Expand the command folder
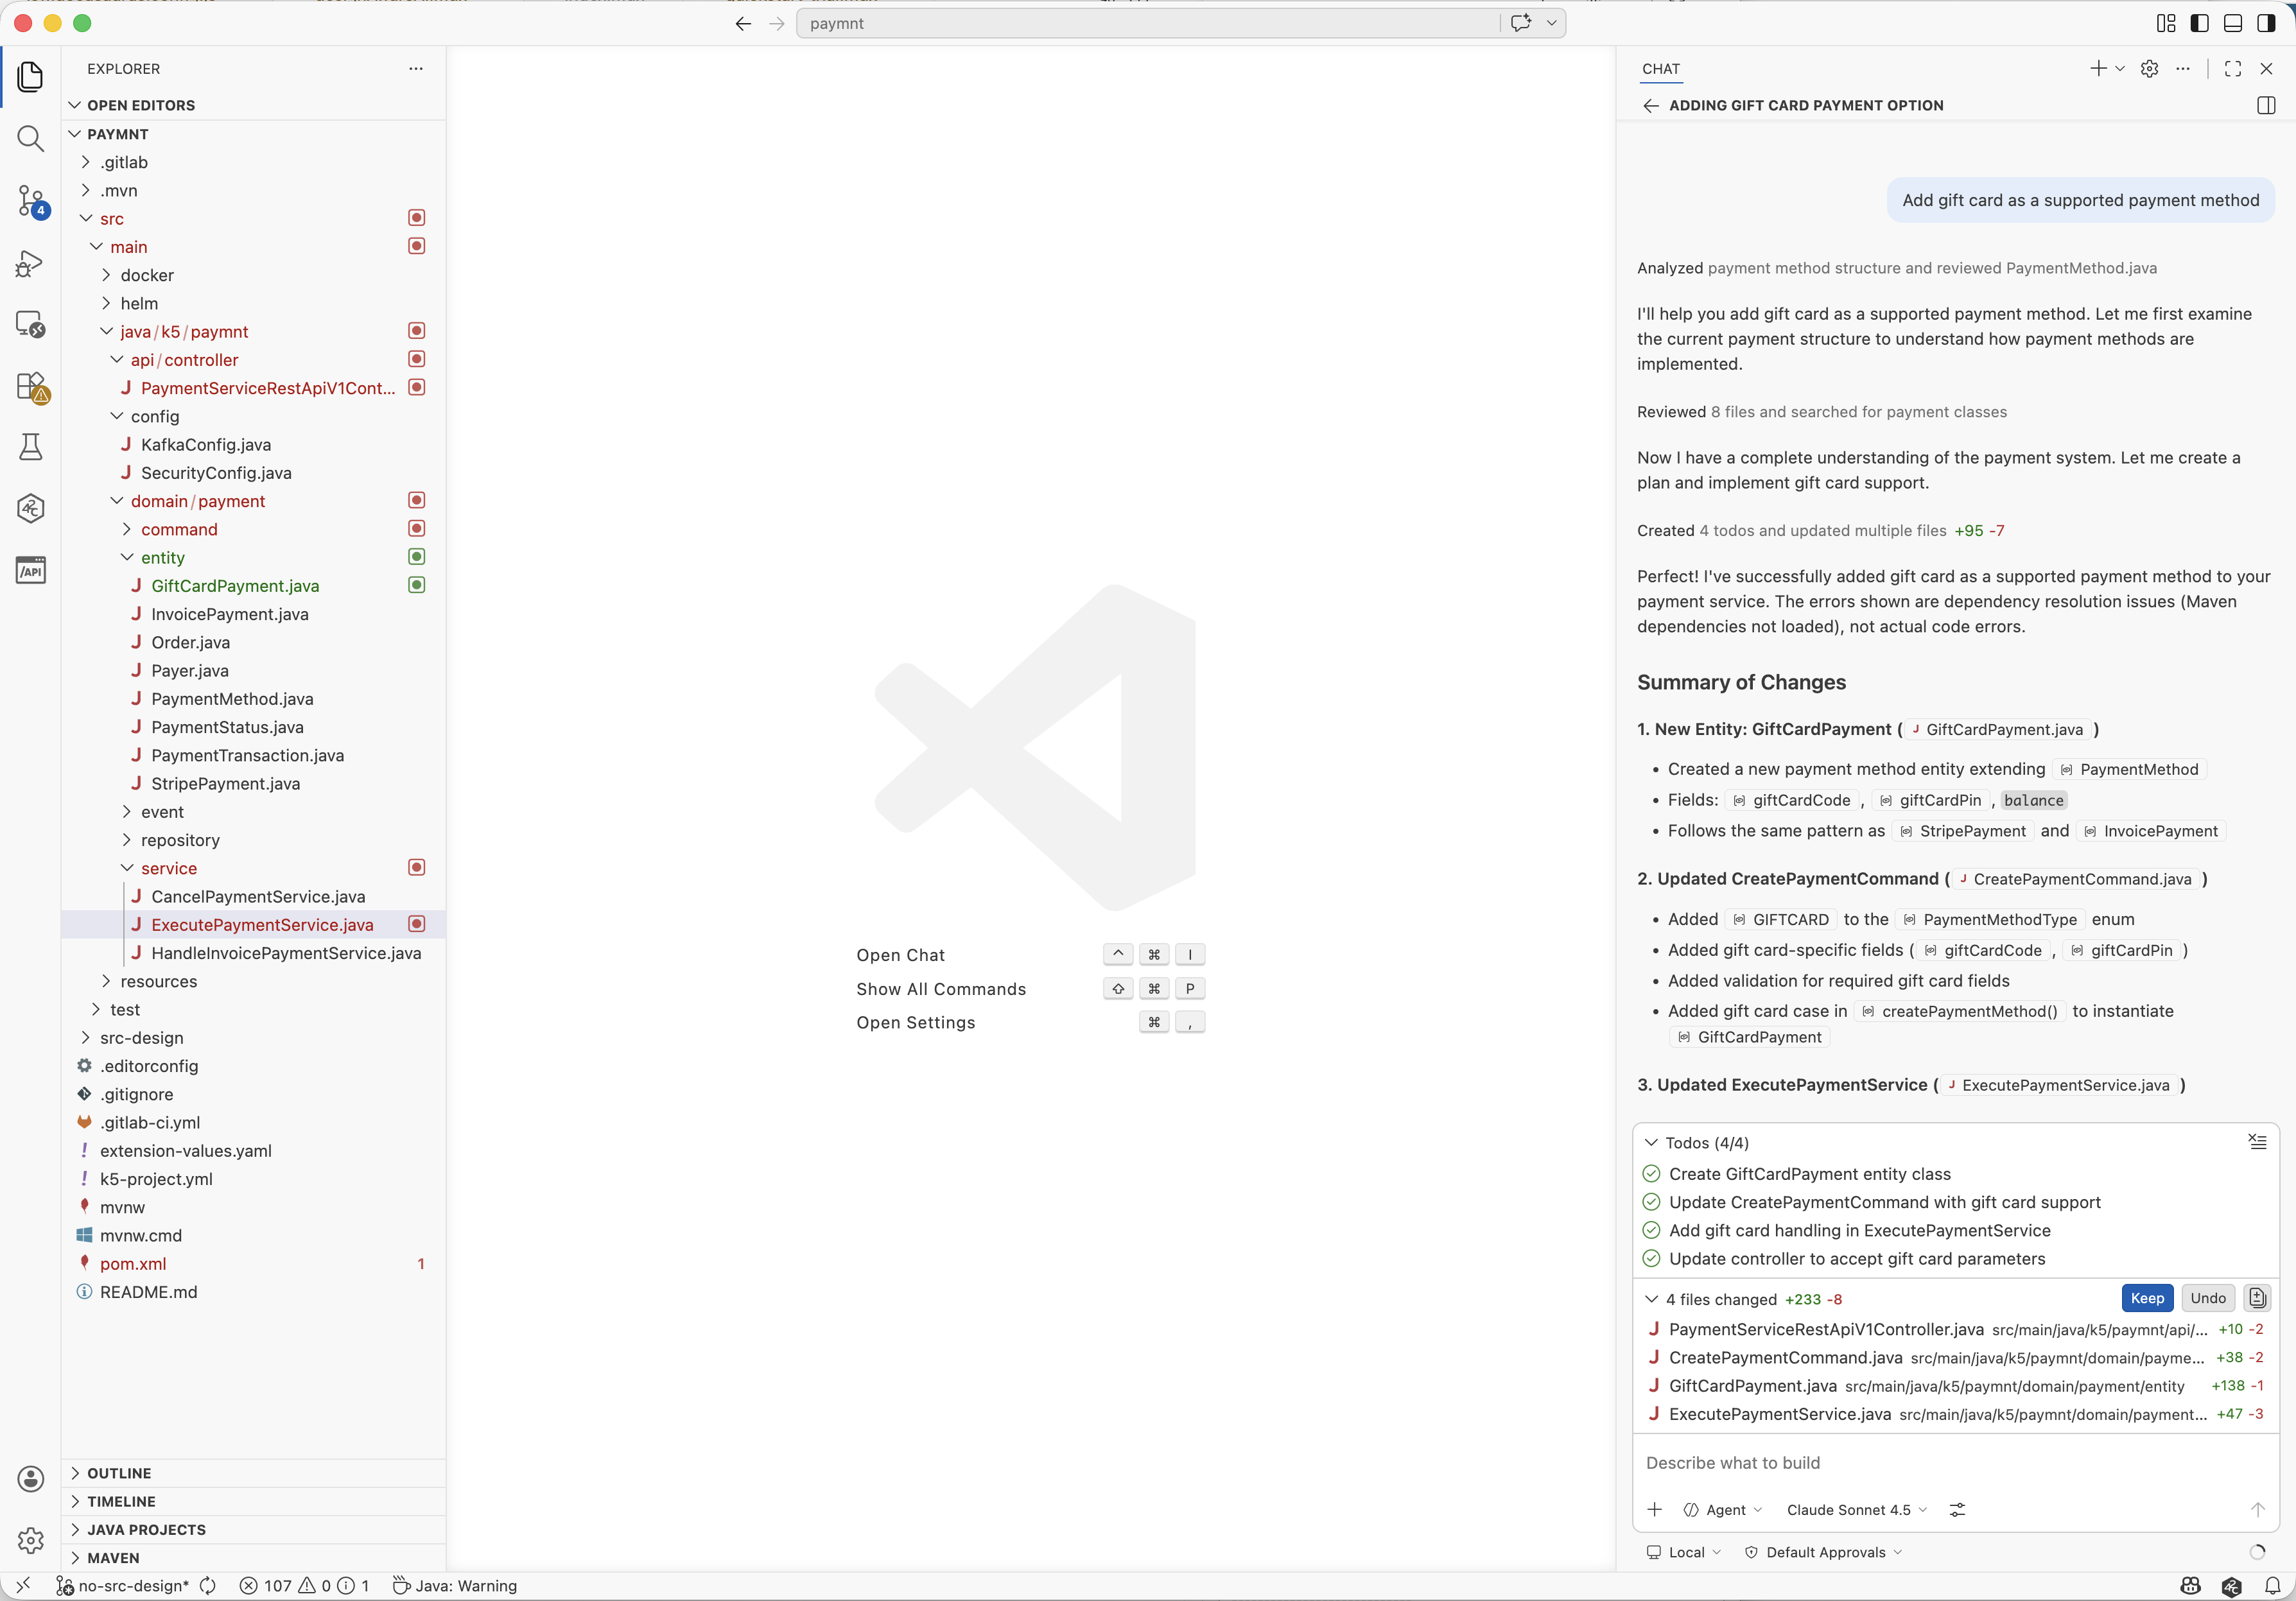Screen dimensions: 2296x1601 coord(254,529)
